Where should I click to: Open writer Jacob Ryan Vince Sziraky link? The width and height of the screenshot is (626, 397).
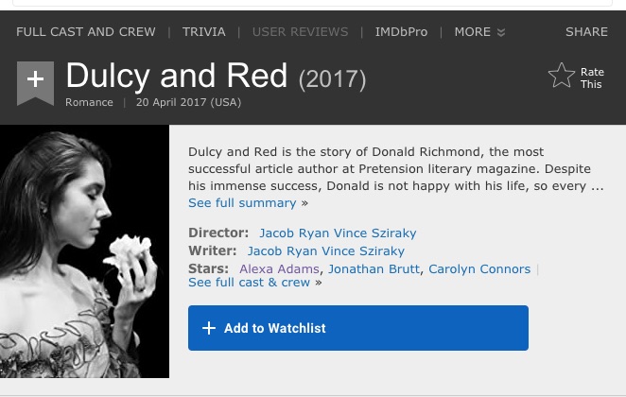click(x=326, y=251)
